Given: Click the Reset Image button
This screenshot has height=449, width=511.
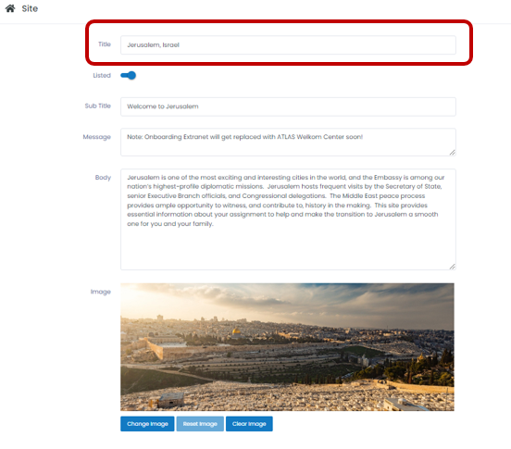Looking at the screenshot, I should (x=200, y=424).
